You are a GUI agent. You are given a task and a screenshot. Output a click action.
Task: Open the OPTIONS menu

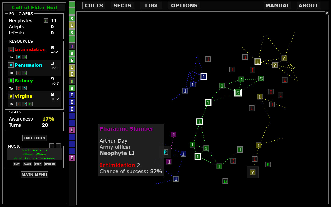point(184,5)
